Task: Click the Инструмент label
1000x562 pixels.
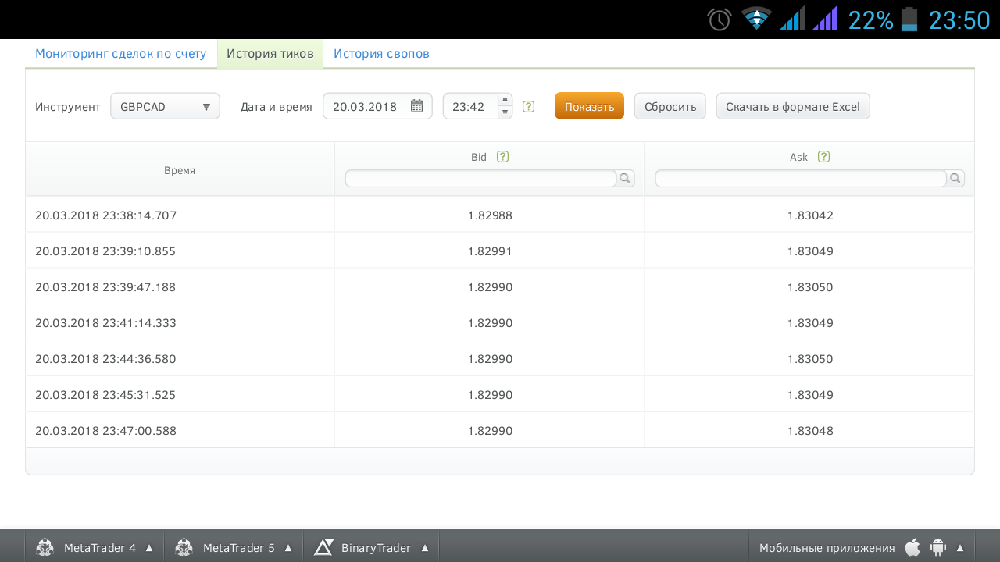Action: (68, 107)
